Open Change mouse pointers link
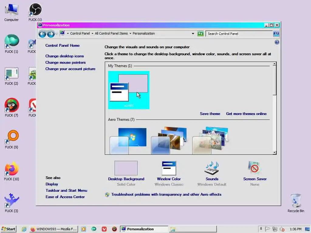Viewport: 311px width, 233px height. [x=66, y=62]
